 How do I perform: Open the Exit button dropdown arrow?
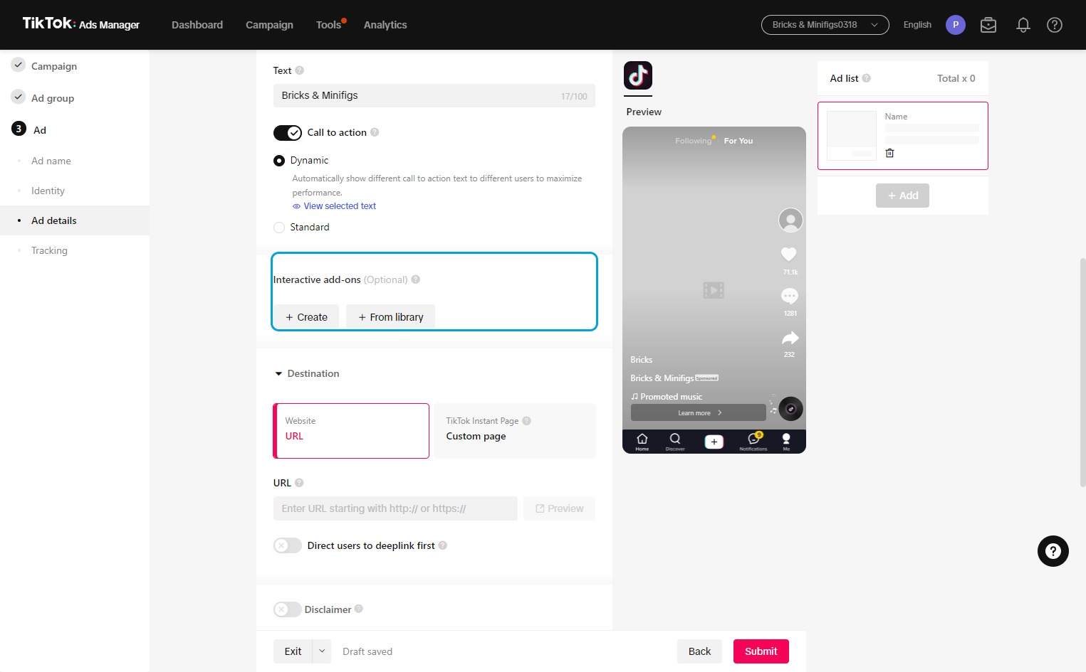coord(322,651)
